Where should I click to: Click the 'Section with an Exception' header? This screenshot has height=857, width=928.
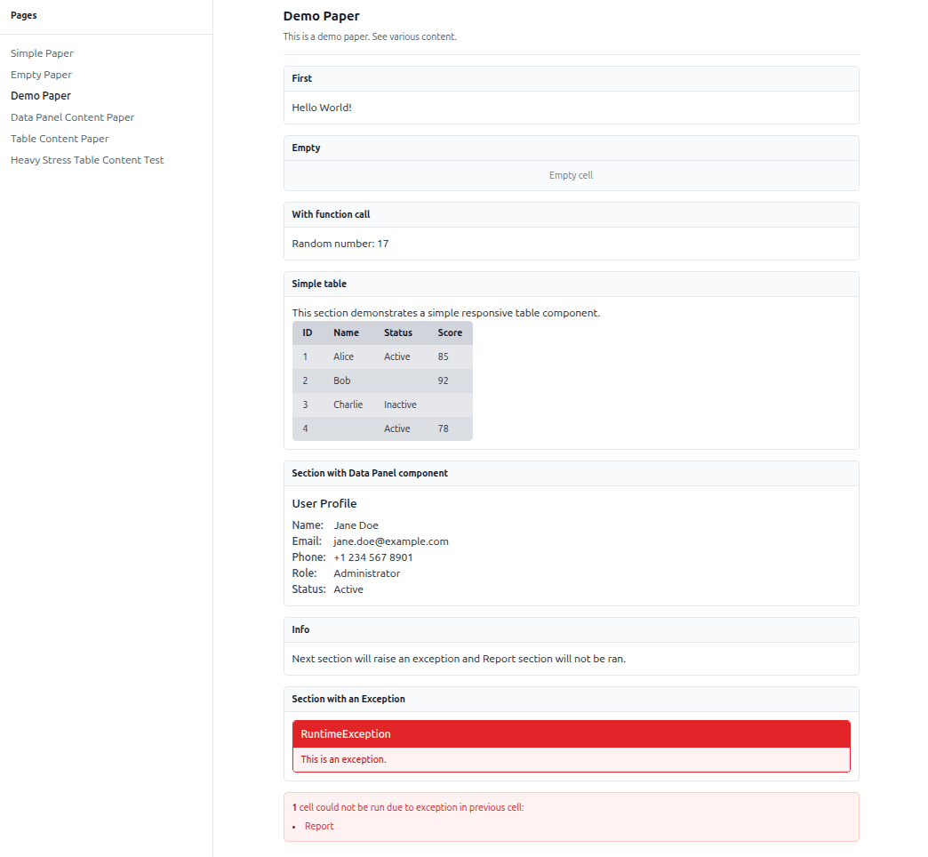click(348, 699)
